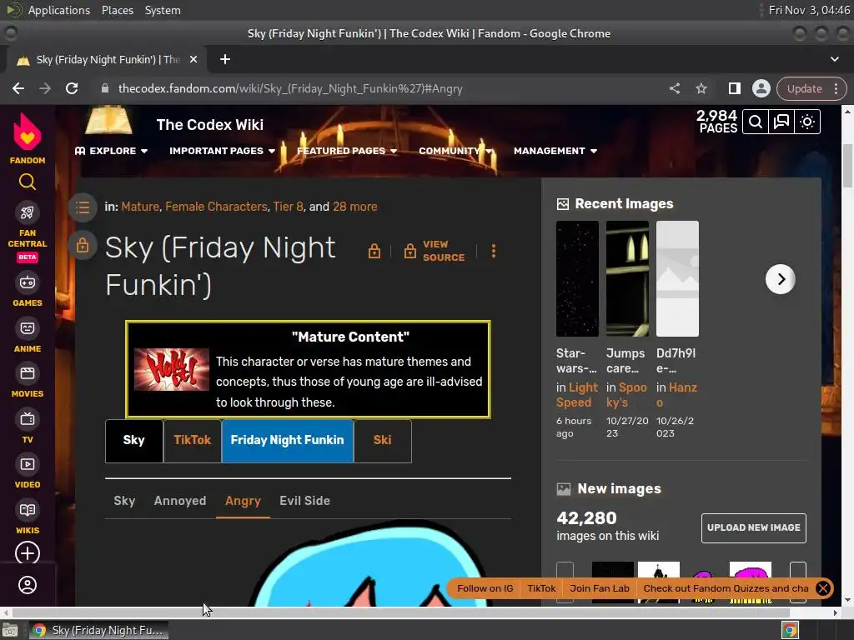Expand the Important Pages dropdown
Screen dimensions: 854x640
click(222, 151)
